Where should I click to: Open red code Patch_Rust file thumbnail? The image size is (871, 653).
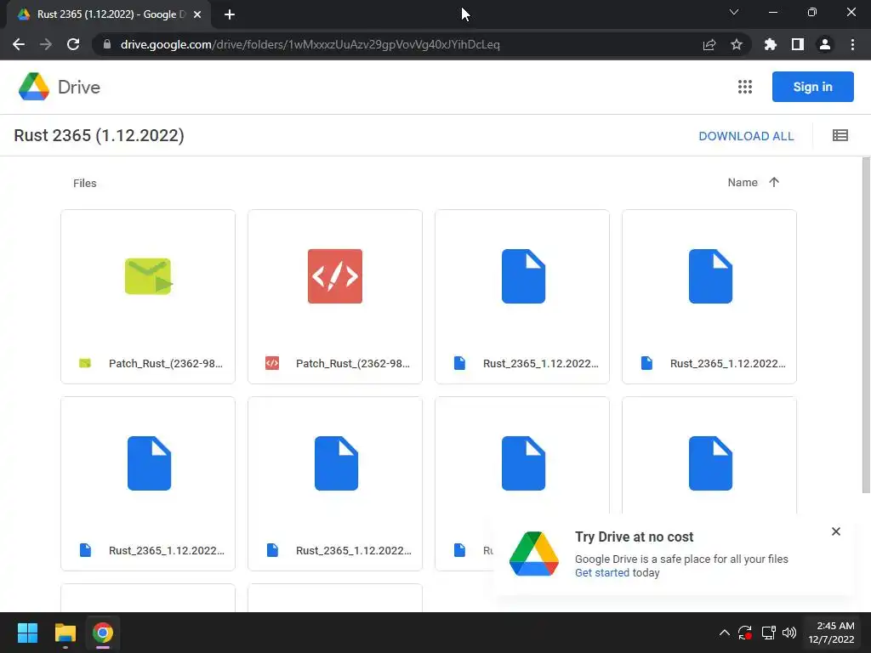[335, 276]
